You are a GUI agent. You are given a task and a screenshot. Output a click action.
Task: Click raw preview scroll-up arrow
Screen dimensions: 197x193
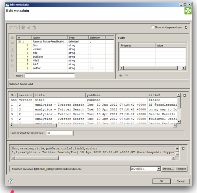pyautogui.click(x=177, y=148)
